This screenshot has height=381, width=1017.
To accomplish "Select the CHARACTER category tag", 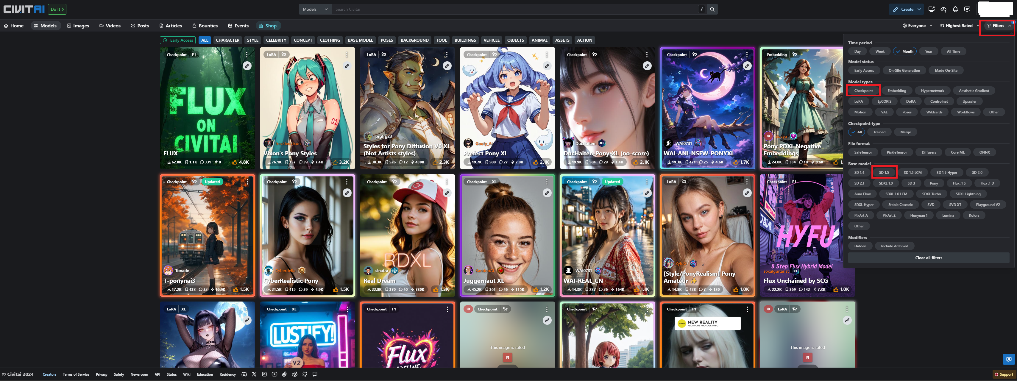I will pos(227,40).
